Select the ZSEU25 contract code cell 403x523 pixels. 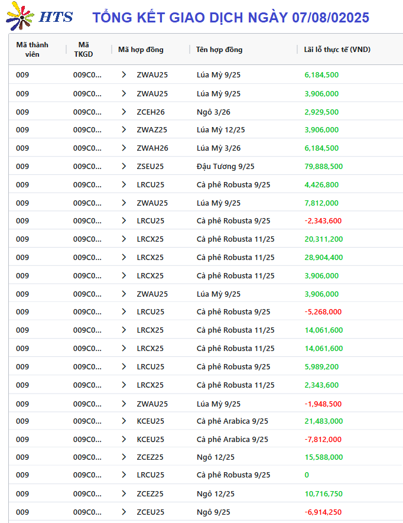(150, 167)
